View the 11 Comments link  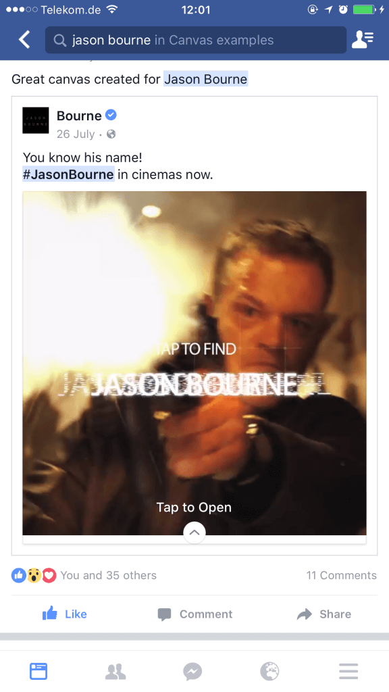341,575
